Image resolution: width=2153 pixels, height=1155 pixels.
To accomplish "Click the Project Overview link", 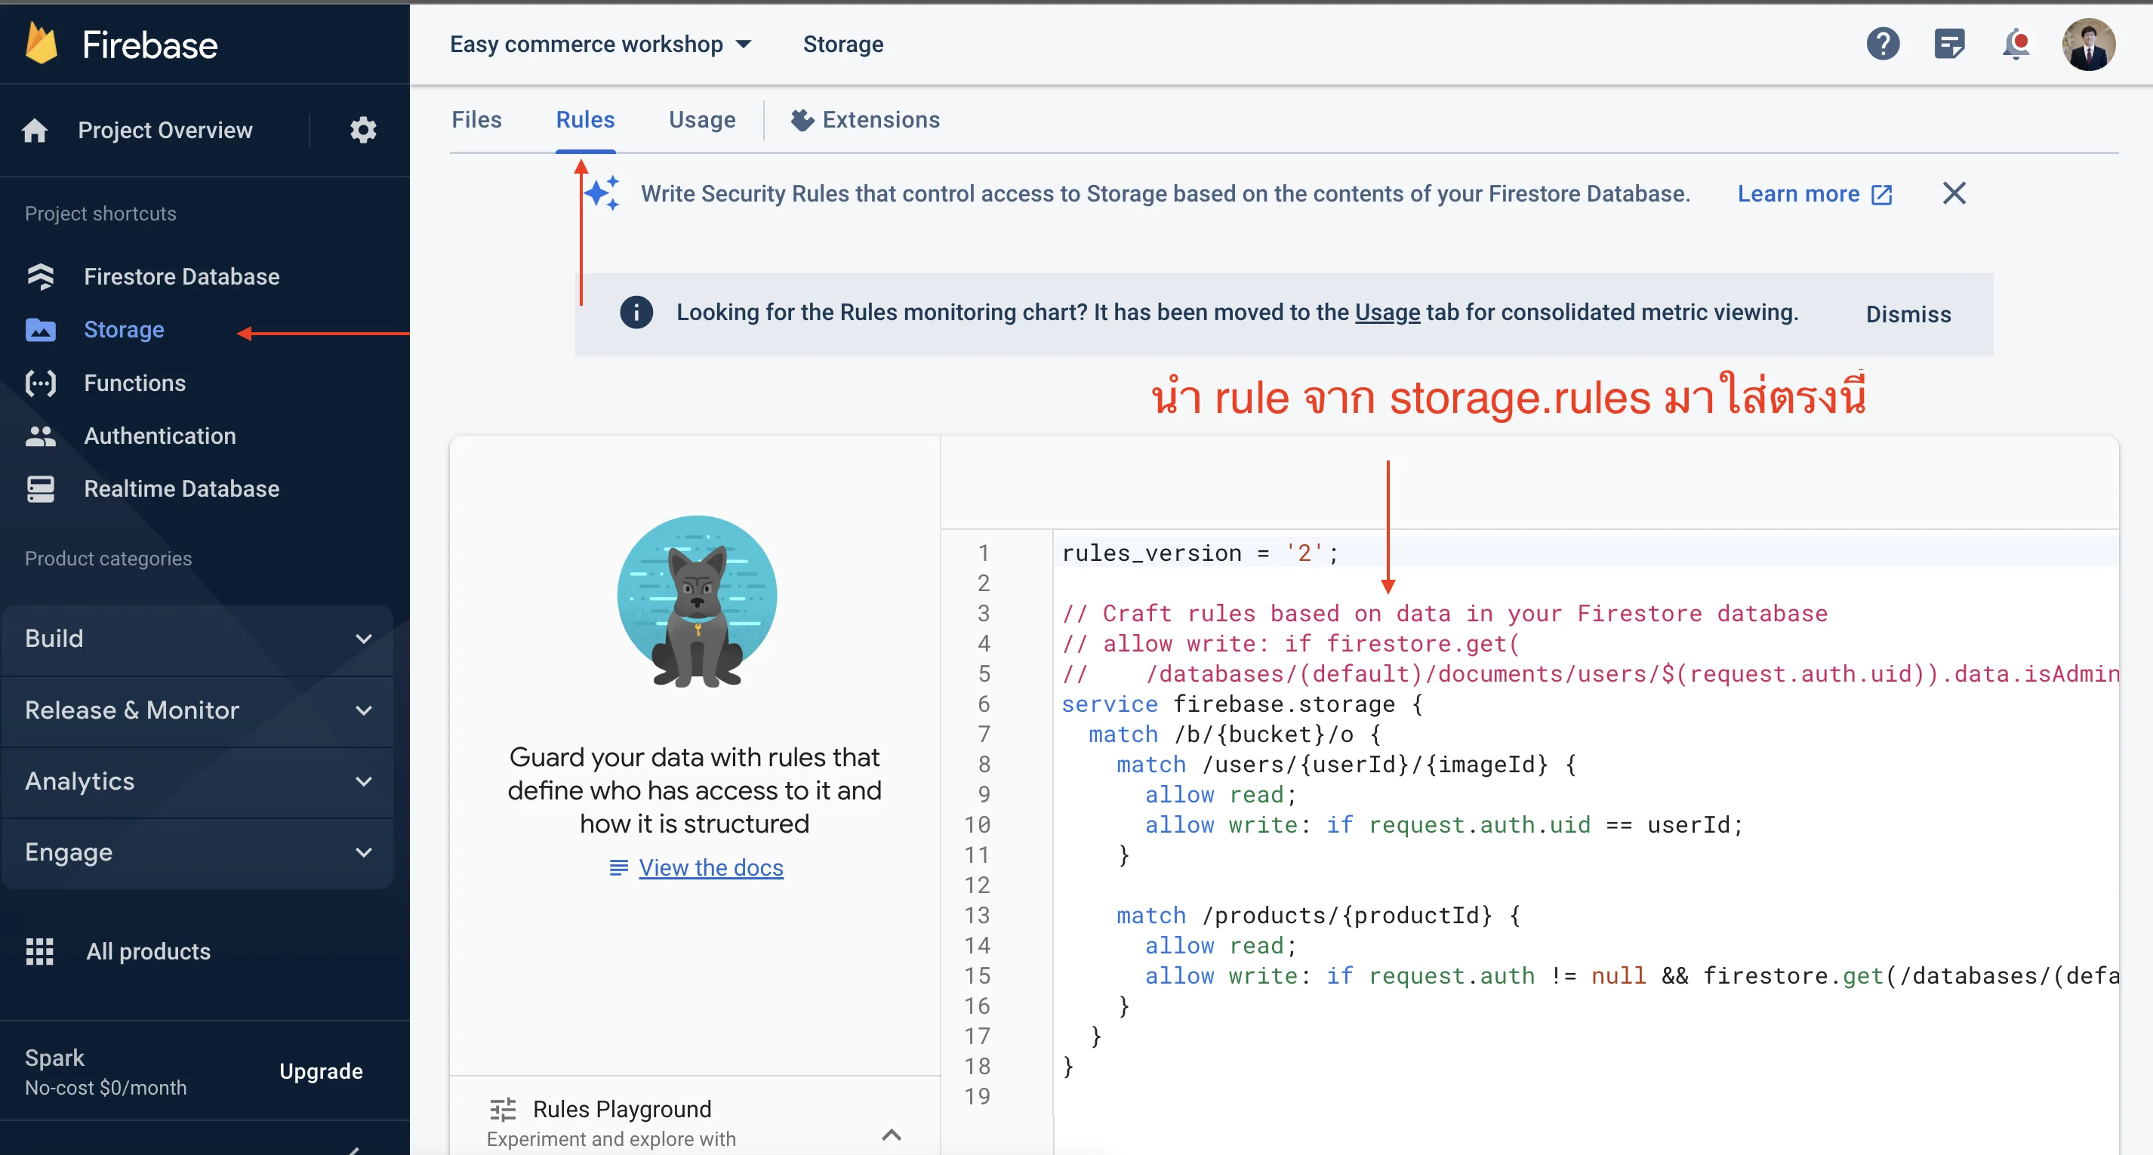I will point(165,131).
